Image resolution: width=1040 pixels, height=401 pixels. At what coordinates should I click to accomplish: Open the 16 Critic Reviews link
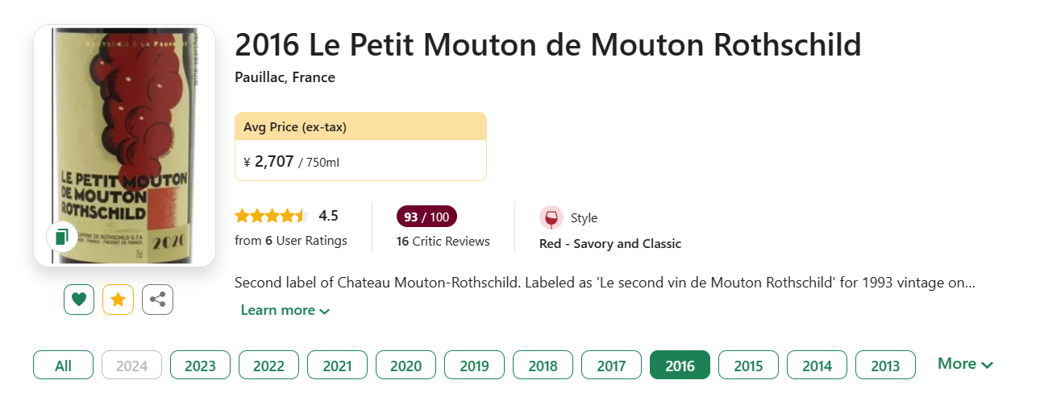[x=443, y=241]
